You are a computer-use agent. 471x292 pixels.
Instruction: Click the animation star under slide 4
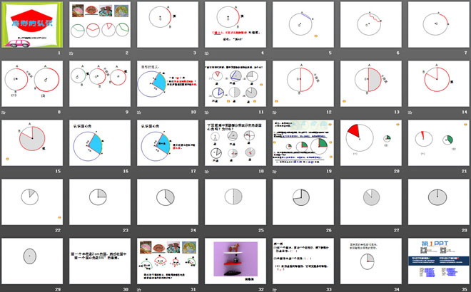[206, 53]
